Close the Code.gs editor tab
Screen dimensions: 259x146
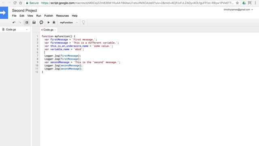55,30
